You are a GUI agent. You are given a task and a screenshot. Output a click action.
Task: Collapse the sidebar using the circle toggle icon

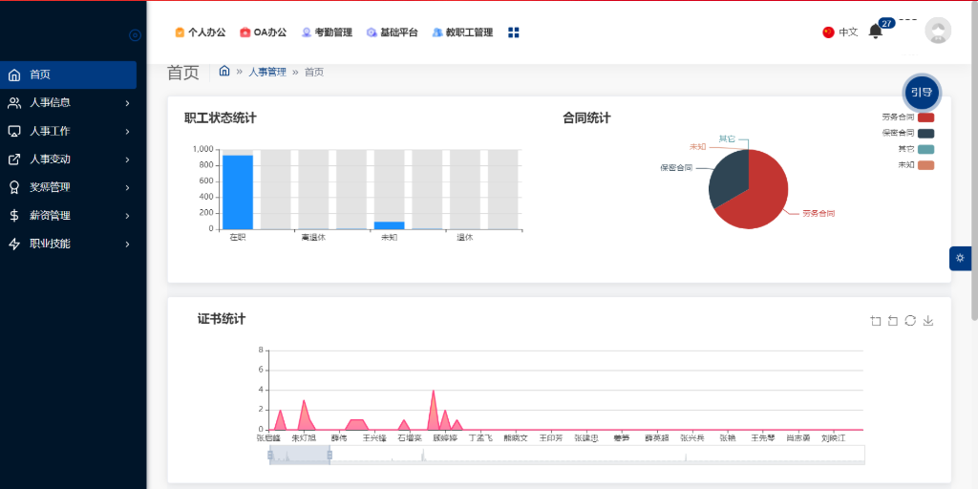135,35
